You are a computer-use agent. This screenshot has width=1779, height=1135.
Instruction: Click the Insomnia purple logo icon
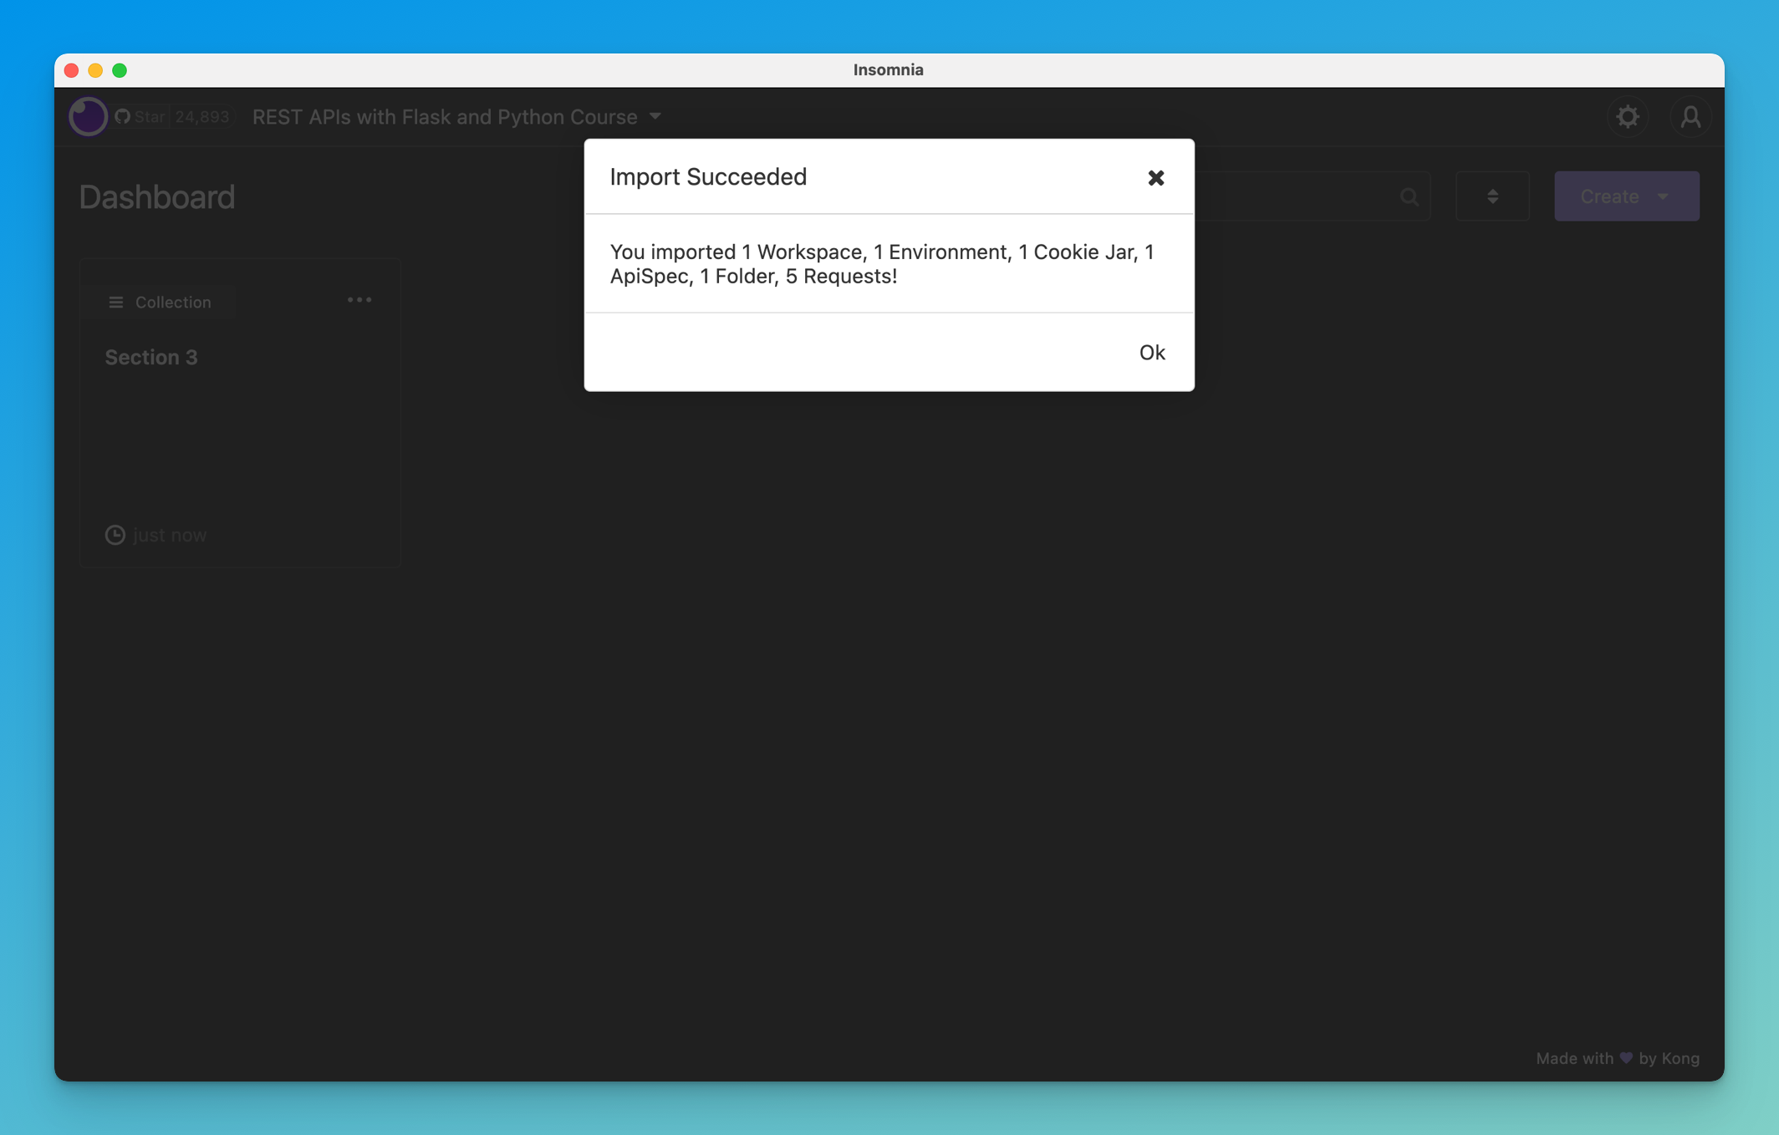pyautogui.click(x=88, y=116)
